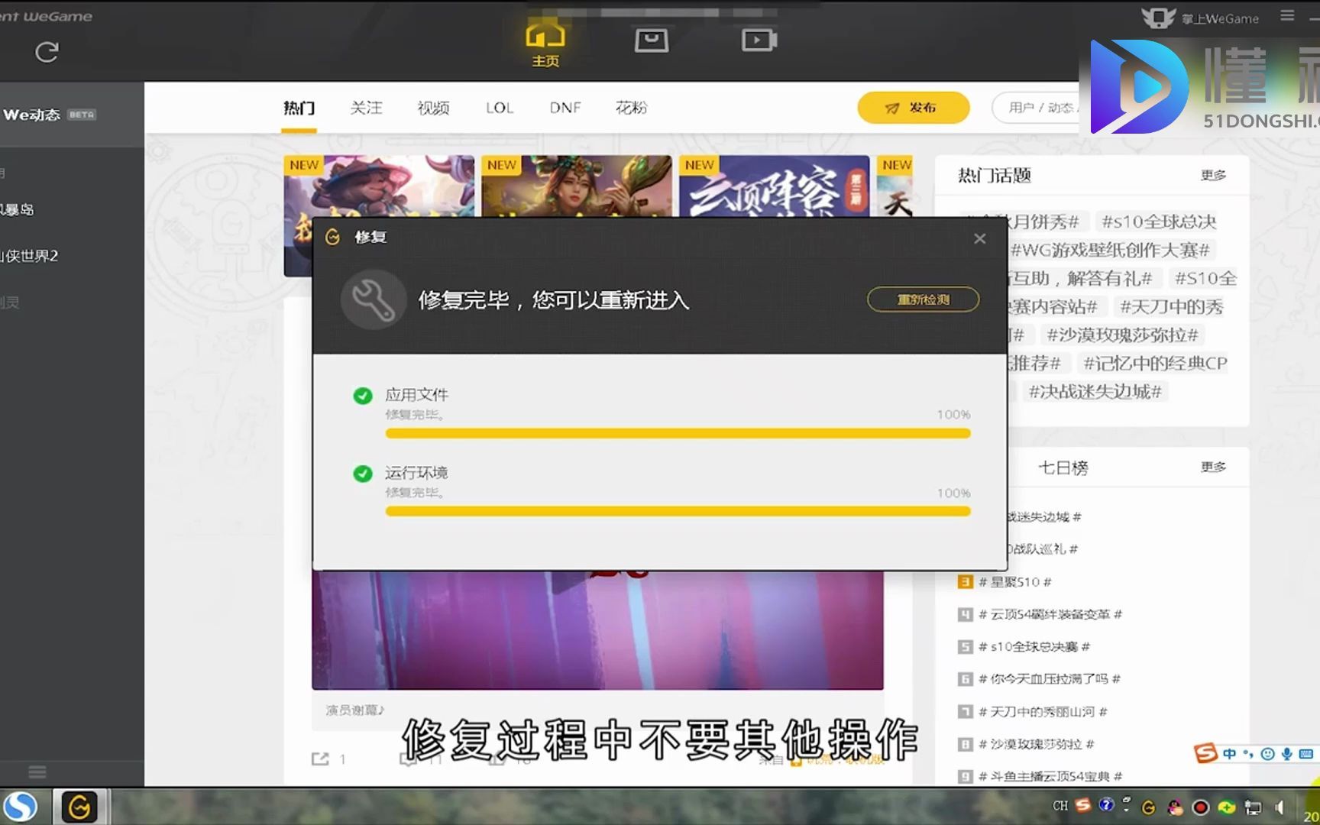
Task: Click the help question-mark tray icon
Action: coord(1106,804)
